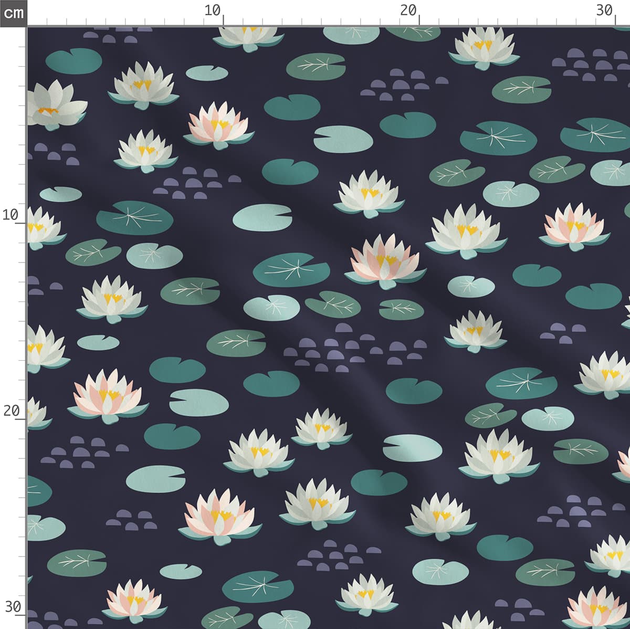Click the 20 mark on the horizontal ruler
The image size is (630, 629).
pos(408,11)
